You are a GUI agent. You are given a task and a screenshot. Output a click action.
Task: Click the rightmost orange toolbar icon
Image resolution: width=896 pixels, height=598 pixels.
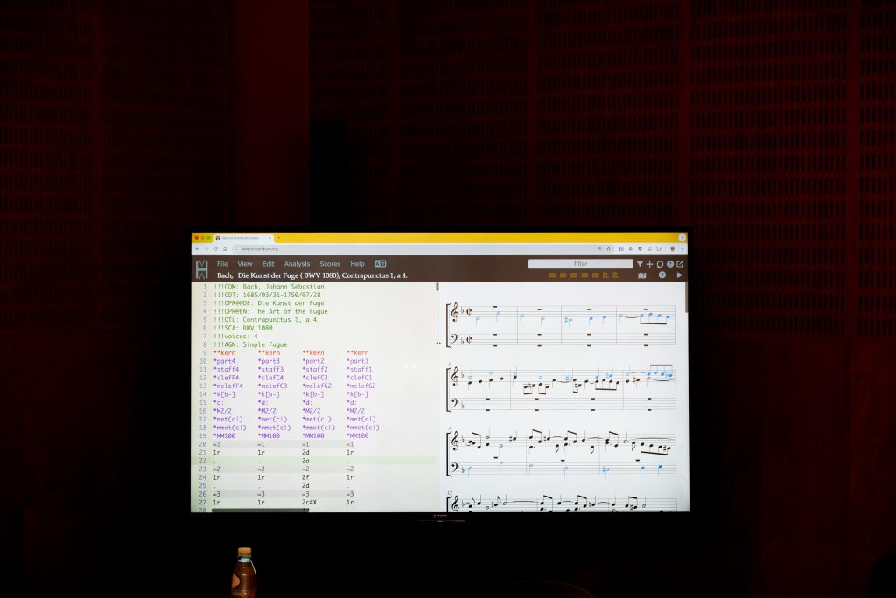[x=616, y=275]
